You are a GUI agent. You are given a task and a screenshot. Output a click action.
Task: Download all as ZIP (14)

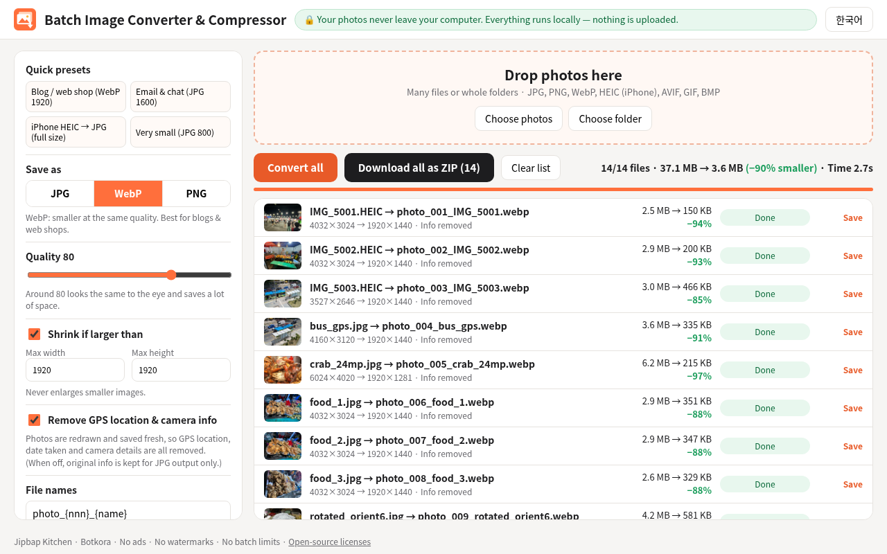coord(419,168)
